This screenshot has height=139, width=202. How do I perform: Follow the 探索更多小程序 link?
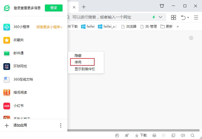click(x=49, y=27)
